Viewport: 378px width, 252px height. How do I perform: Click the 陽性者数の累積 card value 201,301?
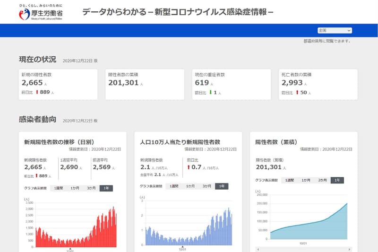pyautogui.click(x=123, y=83)
